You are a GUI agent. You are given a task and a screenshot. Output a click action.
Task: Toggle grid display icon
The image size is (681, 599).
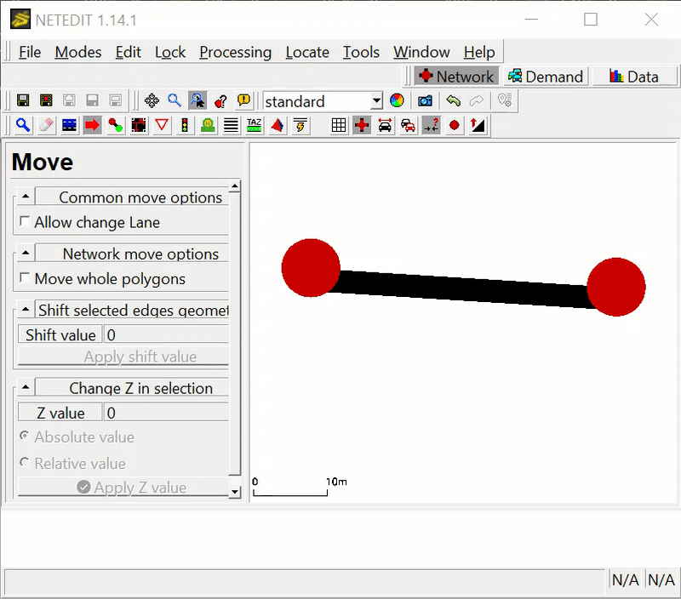coord(339,125)
